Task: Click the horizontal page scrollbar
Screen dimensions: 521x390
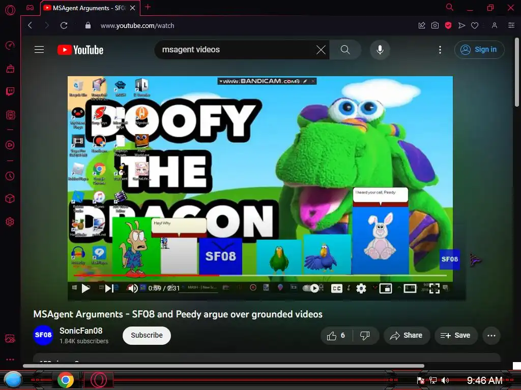Action: (223, 366)
